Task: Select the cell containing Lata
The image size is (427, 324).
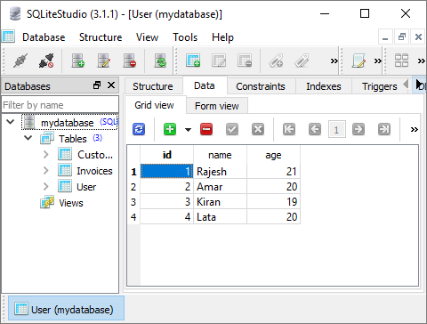Action: pos(220,217)
